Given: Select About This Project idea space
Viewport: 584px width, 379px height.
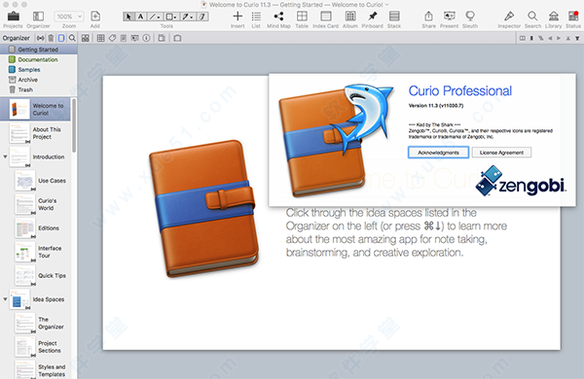Looking at the screenshot, I should tap(35, 133).
